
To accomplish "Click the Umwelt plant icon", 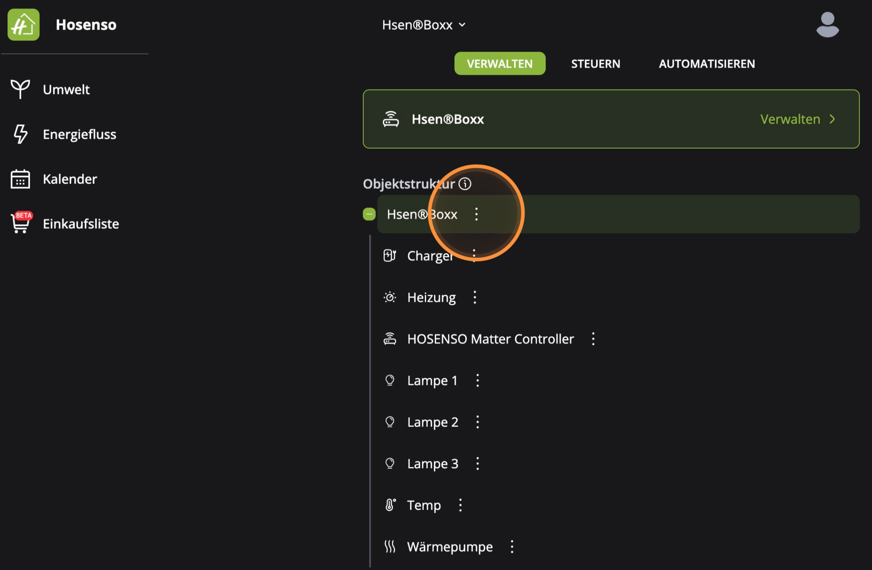I will click(20, 89).
